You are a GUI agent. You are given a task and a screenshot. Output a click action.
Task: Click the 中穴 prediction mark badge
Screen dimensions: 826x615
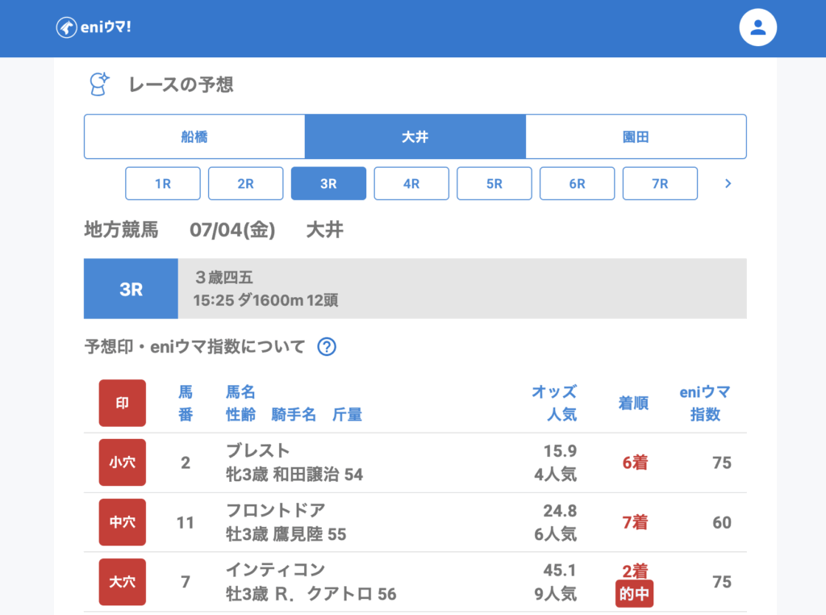123,522
